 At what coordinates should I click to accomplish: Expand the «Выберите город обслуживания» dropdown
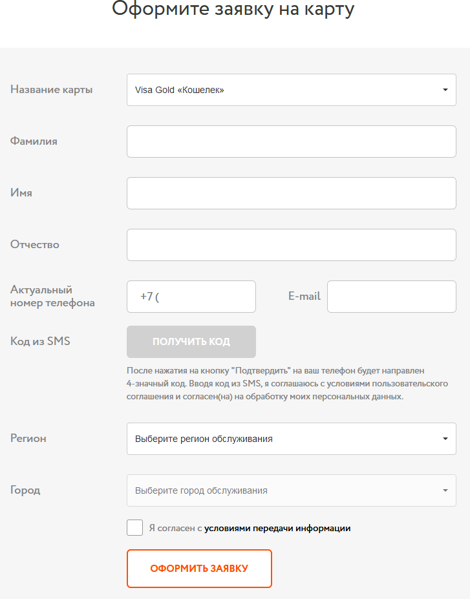[x=284, y=490]
